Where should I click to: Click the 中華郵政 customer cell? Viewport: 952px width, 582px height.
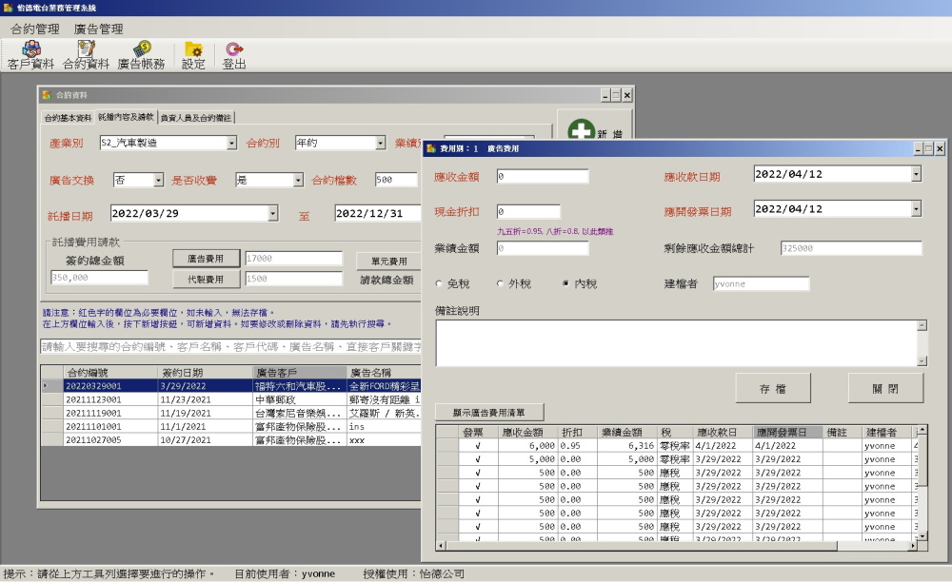click(300, 399)
